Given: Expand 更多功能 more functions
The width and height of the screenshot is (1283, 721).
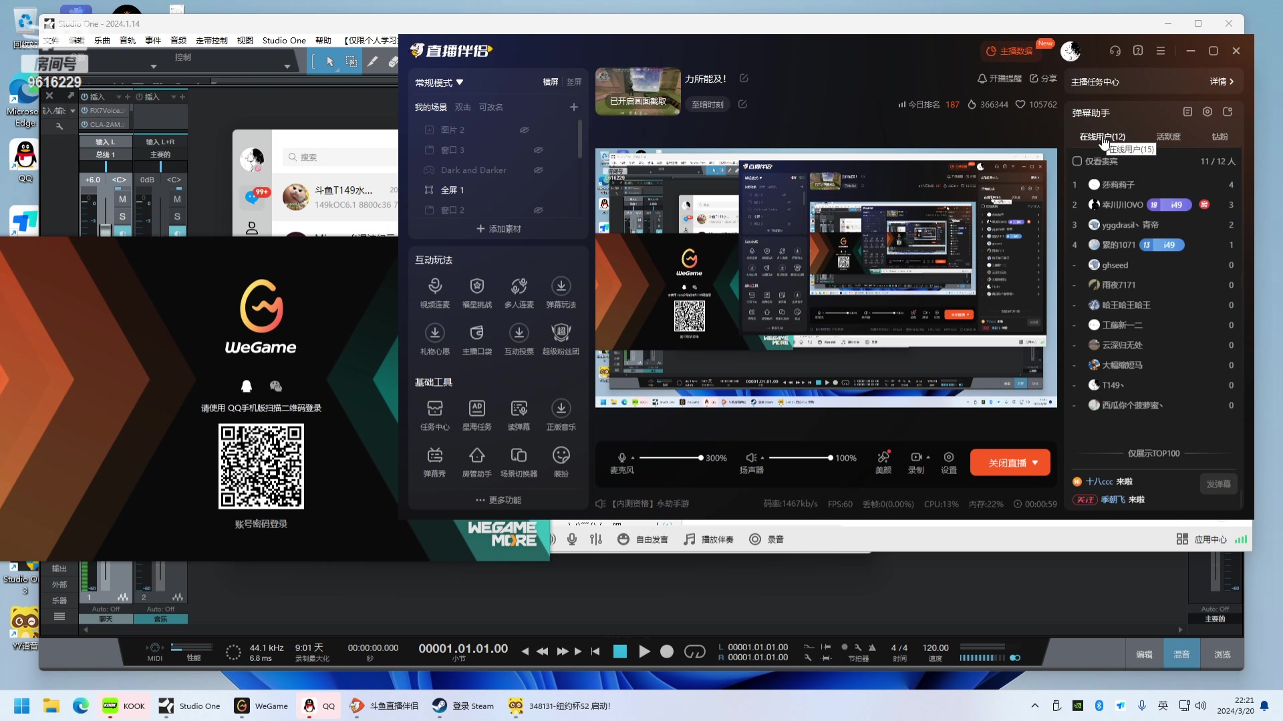Looking at the screenshot, I should coord(498,500).
